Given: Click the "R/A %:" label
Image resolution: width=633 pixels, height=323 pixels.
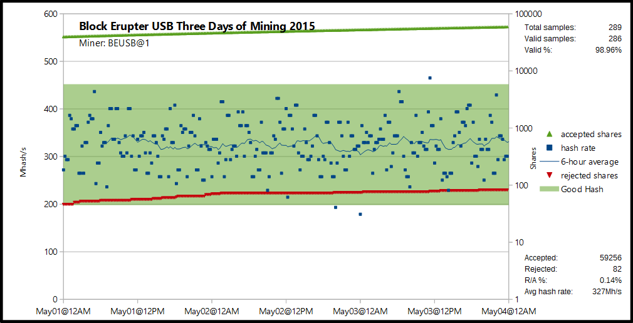Looking at the screenshot, I should [x=535, y=280].
